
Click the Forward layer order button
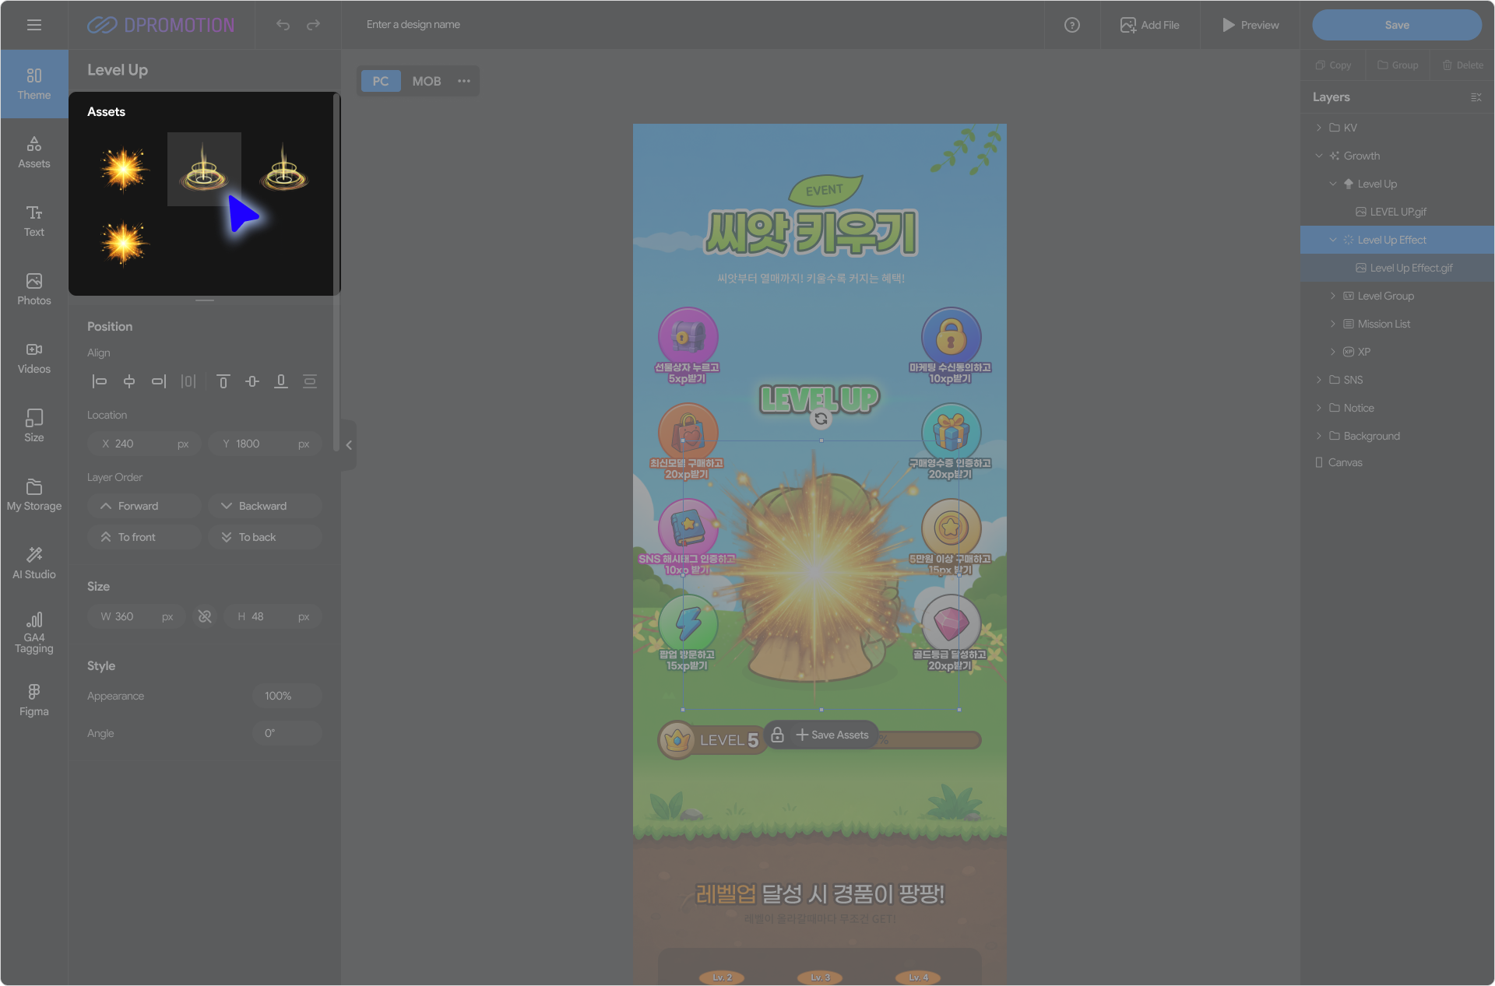(144, 506)
